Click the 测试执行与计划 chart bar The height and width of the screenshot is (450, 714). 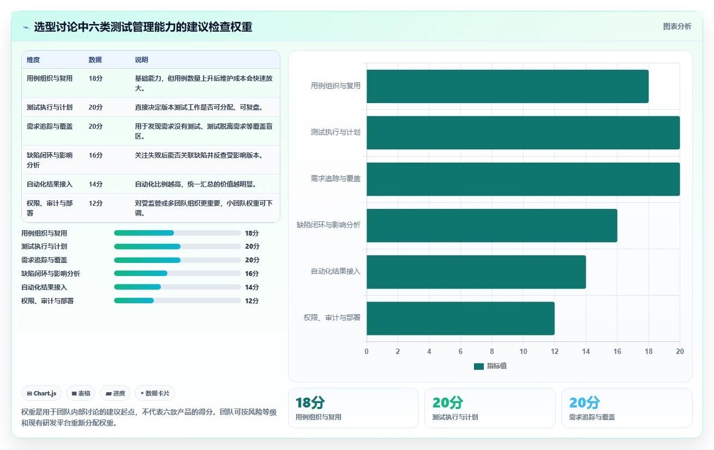523,133
